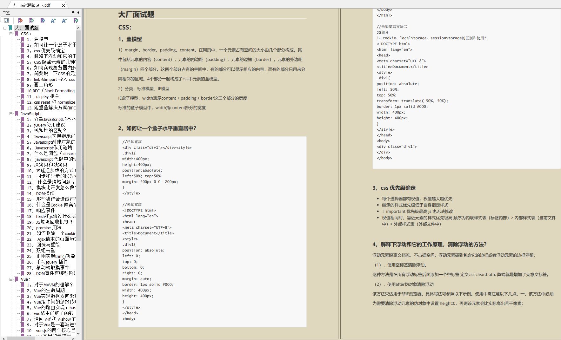561x340 pixels.
Task: Click bookmark icon of 17，响应事件
Action: [x=23, y=211]
